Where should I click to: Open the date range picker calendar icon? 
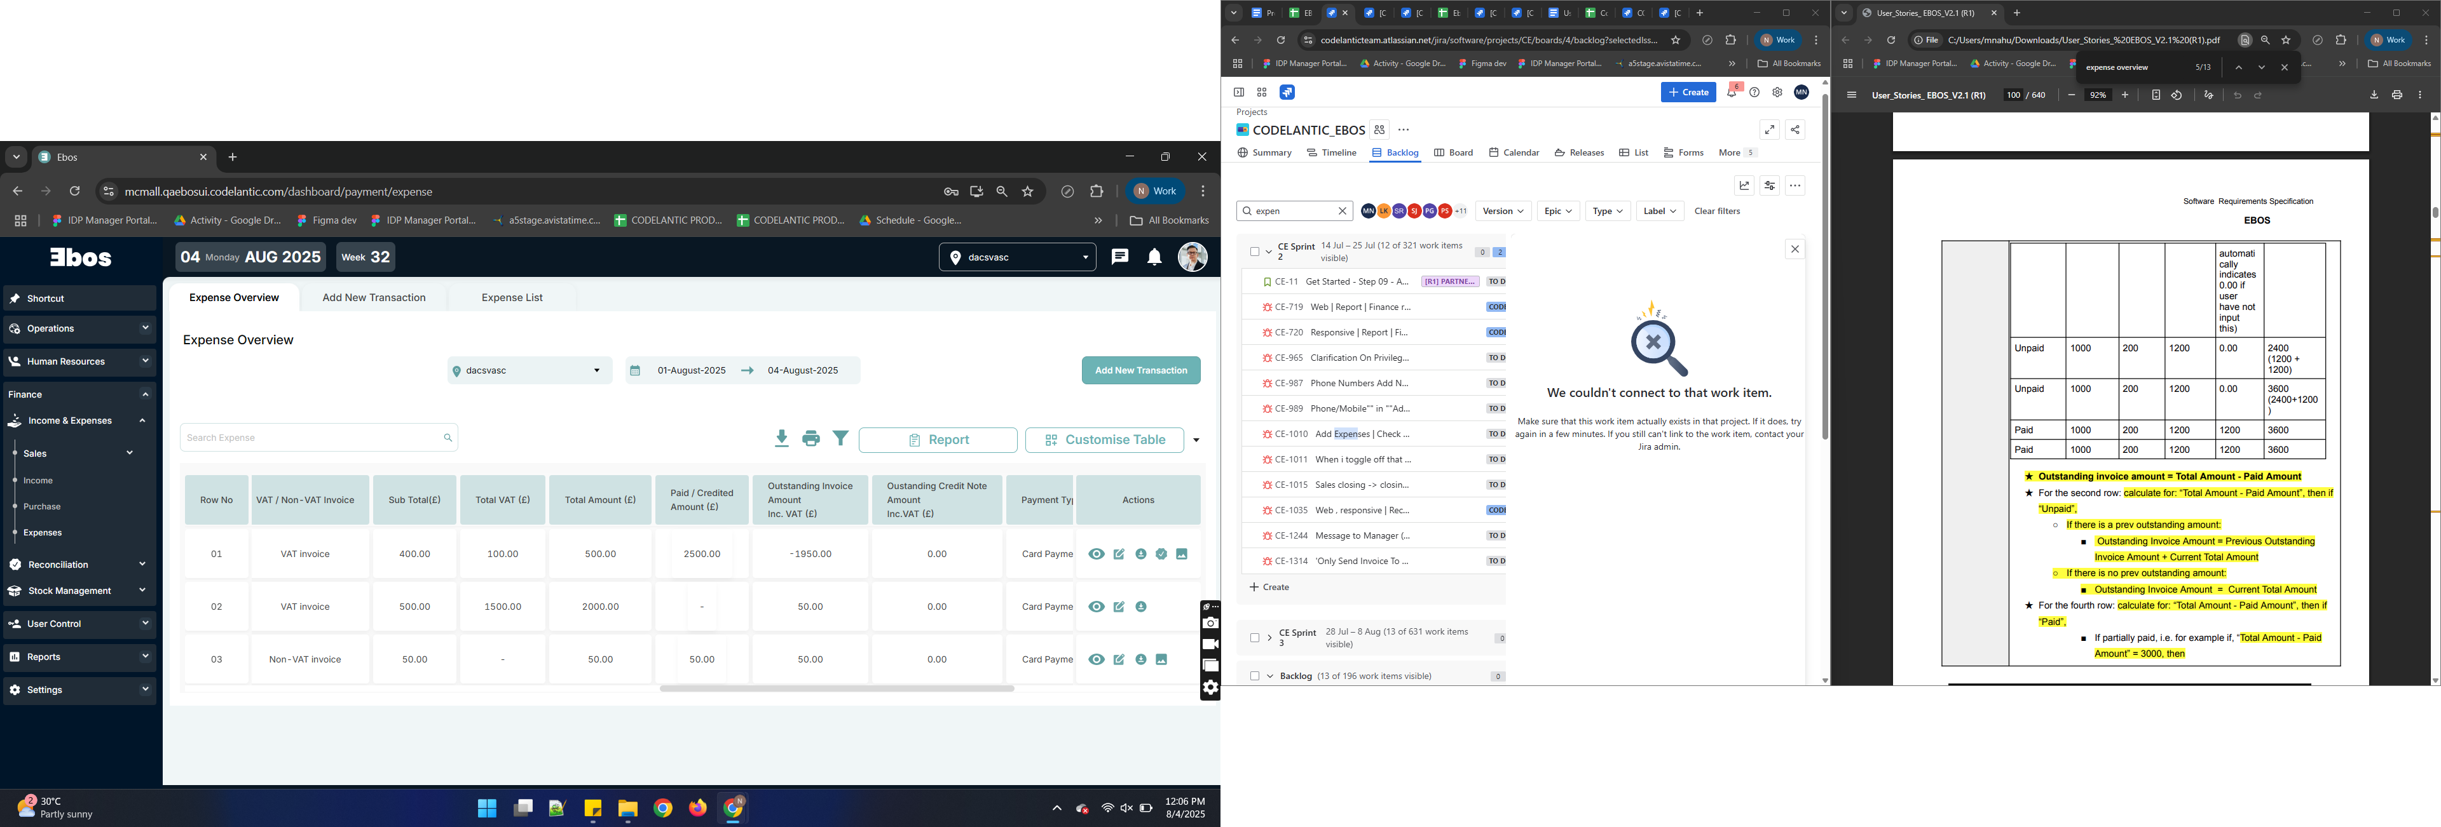tap(635, 370)
